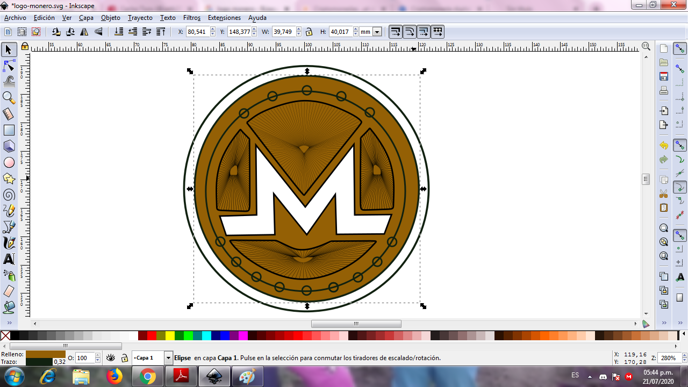Select the Eraser tool
The image size is (688, 387).
point(9,291)
